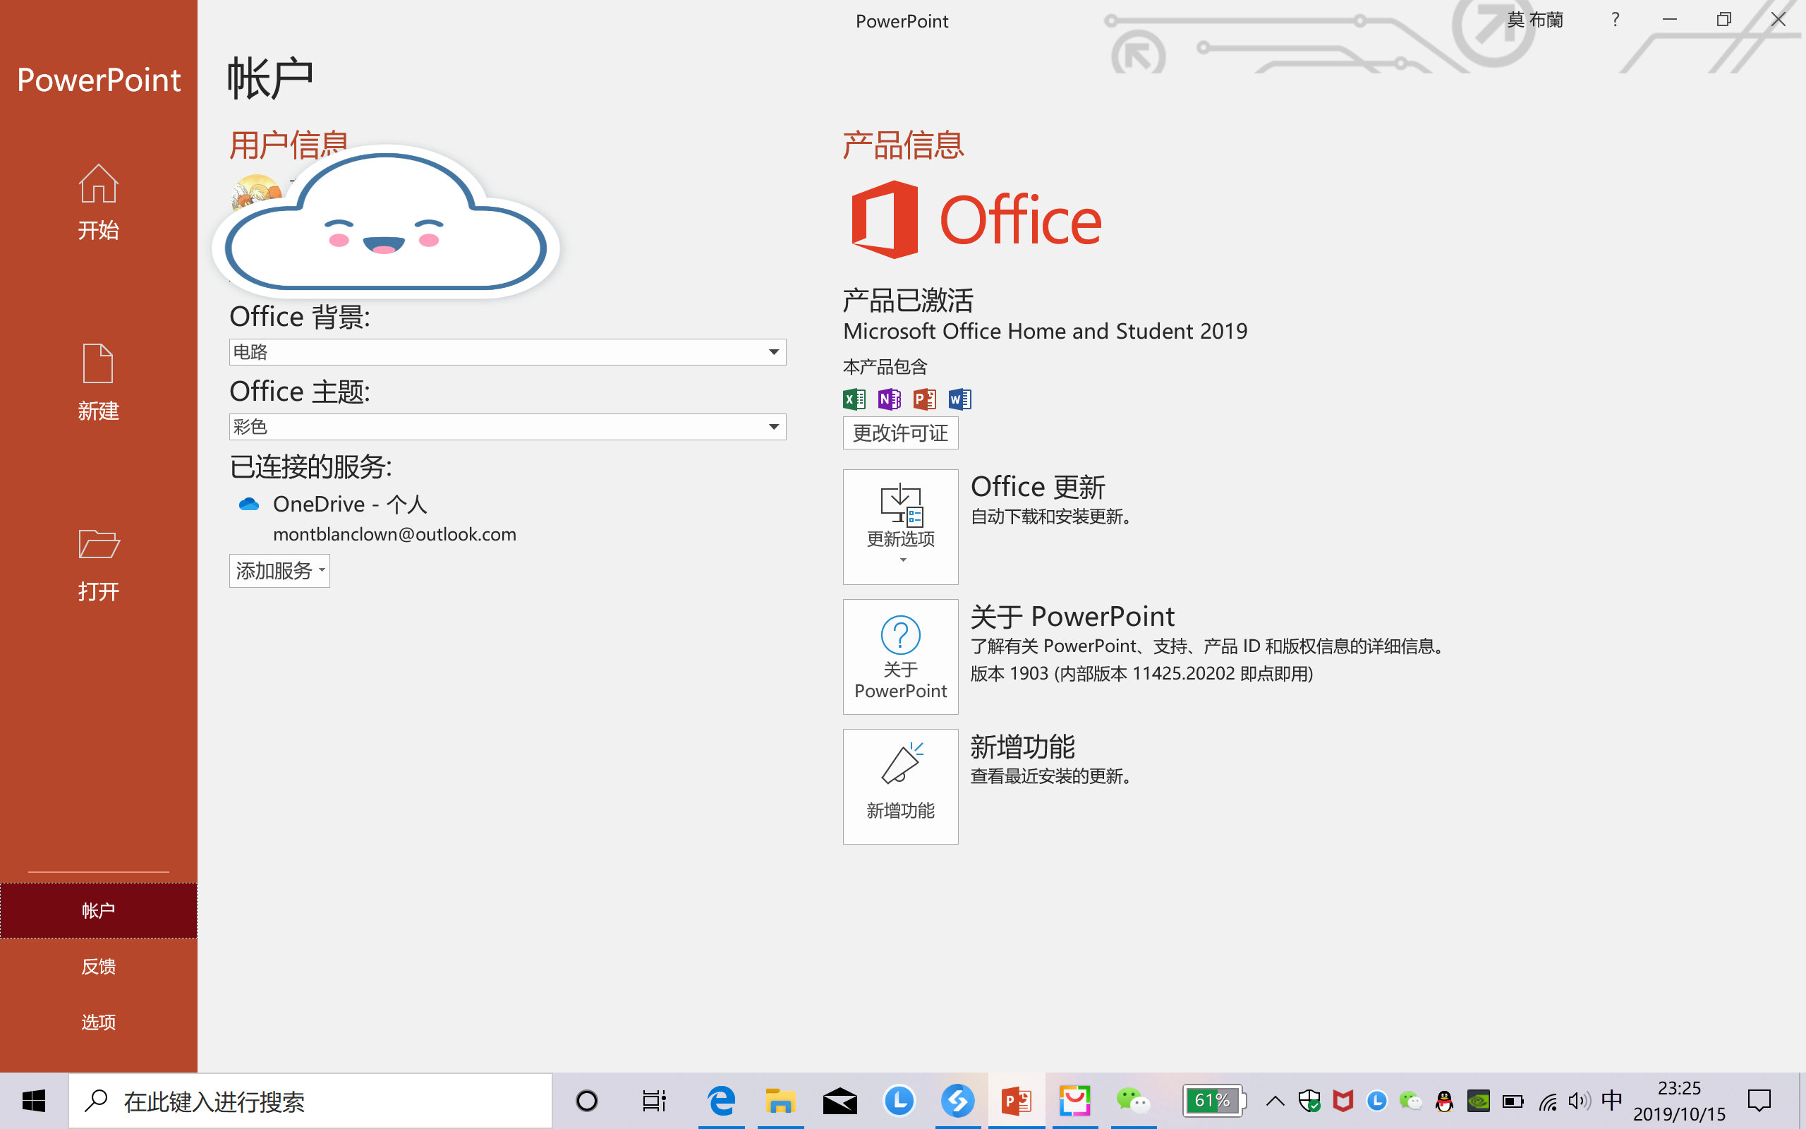Launch Microsoft Edge from taskbar
The height and width of the screenshot is (1129, 1806).
(x=721, y=1101)
